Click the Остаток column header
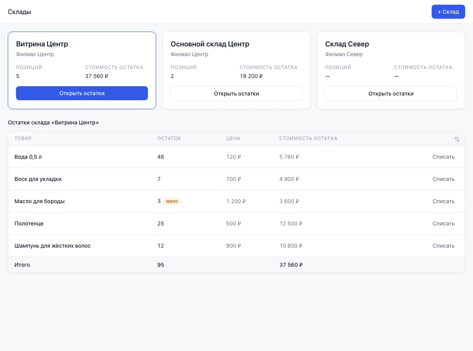 pyautogui.click(x=169, y=138)
